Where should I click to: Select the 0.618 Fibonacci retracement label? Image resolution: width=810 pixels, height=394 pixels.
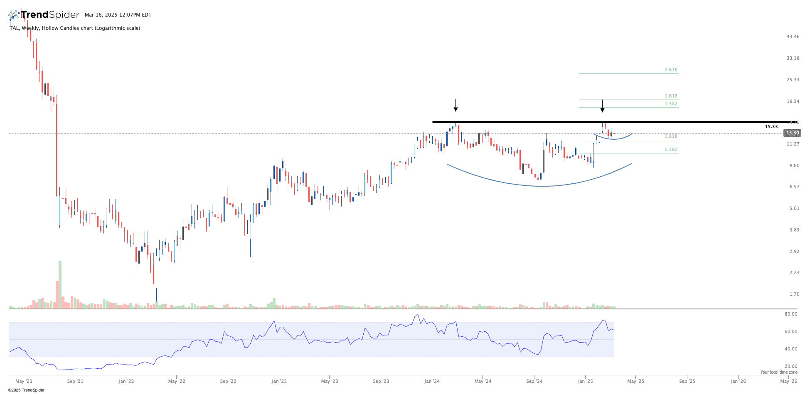point(671,136)
